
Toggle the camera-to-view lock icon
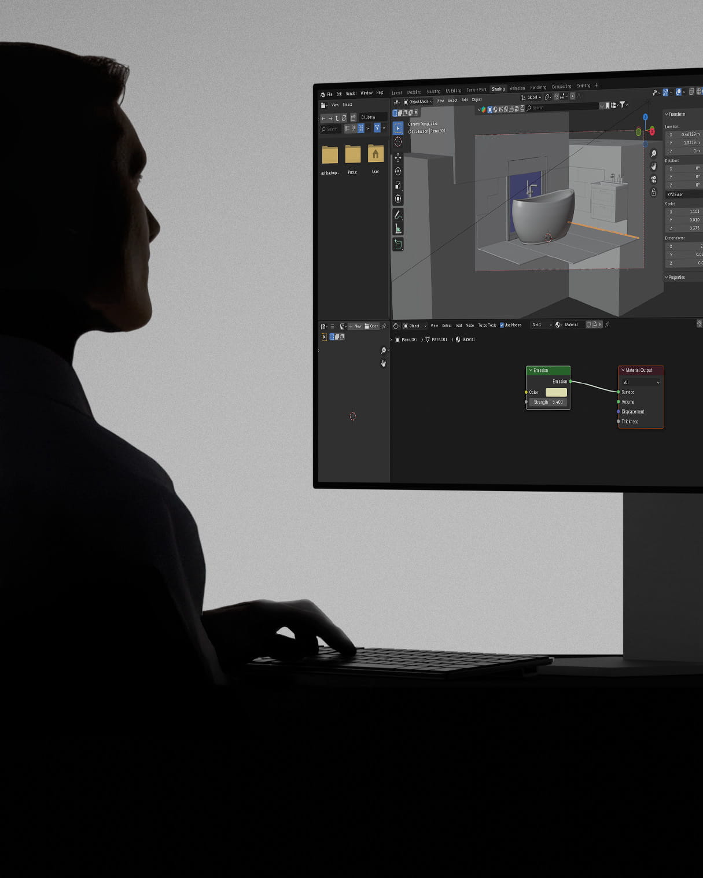click(654, 193)
